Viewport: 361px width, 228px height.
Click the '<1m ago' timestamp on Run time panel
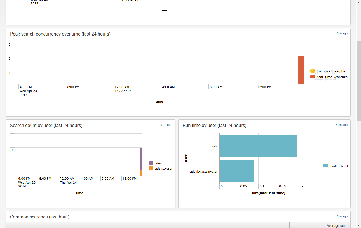(341, 125)
